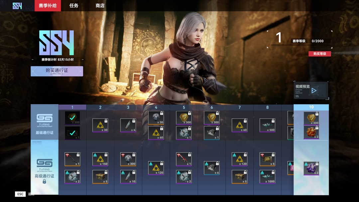The image size is (359, 202).
Task: Click the EXP card x5 reward
Action: [x=267, y=159]
